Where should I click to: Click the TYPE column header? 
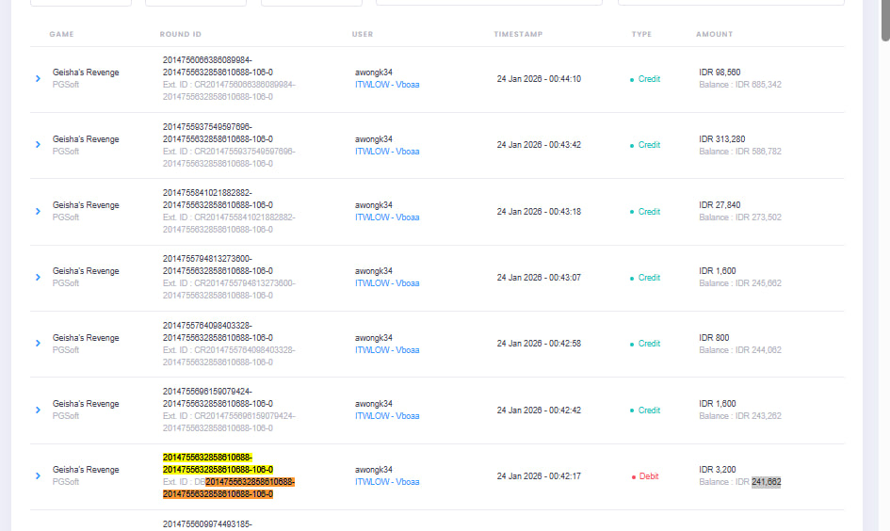point(641,34)
